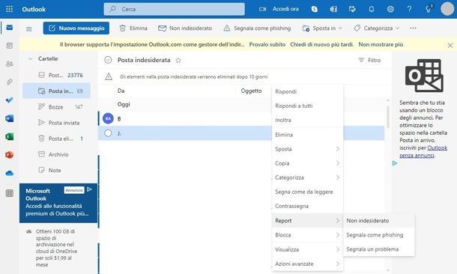457x274 pixels.
Task: Open Skype icon in header
Action: [x=315, y=9]
